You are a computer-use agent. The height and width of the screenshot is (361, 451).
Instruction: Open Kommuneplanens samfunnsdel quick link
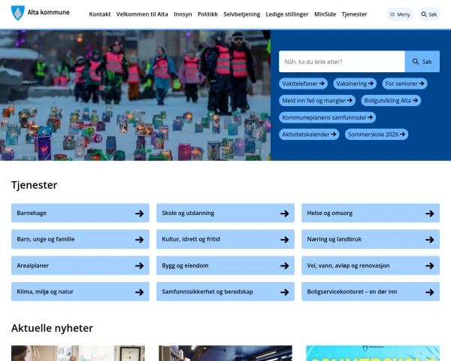click(x=327, y=117)
